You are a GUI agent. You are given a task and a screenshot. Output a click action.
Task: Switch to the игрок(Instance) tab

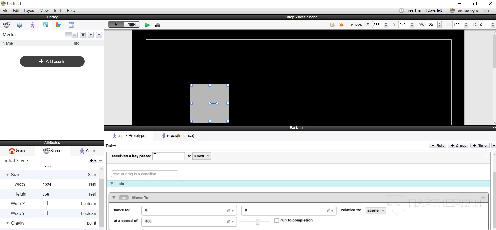click(x=178, y=136)
